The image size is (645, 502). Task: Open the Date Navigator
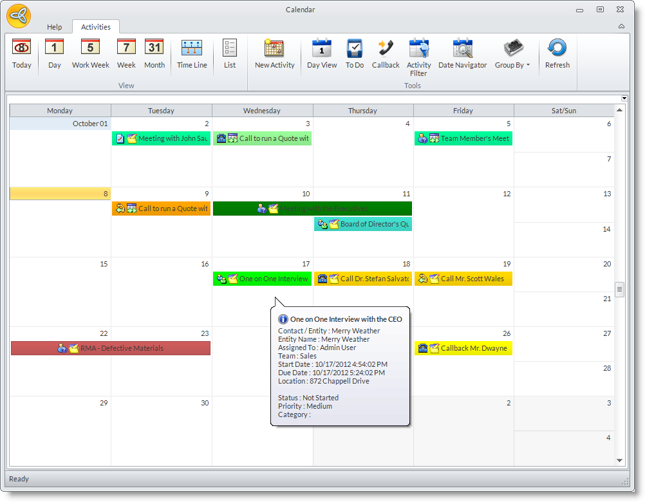coord(462,54)
